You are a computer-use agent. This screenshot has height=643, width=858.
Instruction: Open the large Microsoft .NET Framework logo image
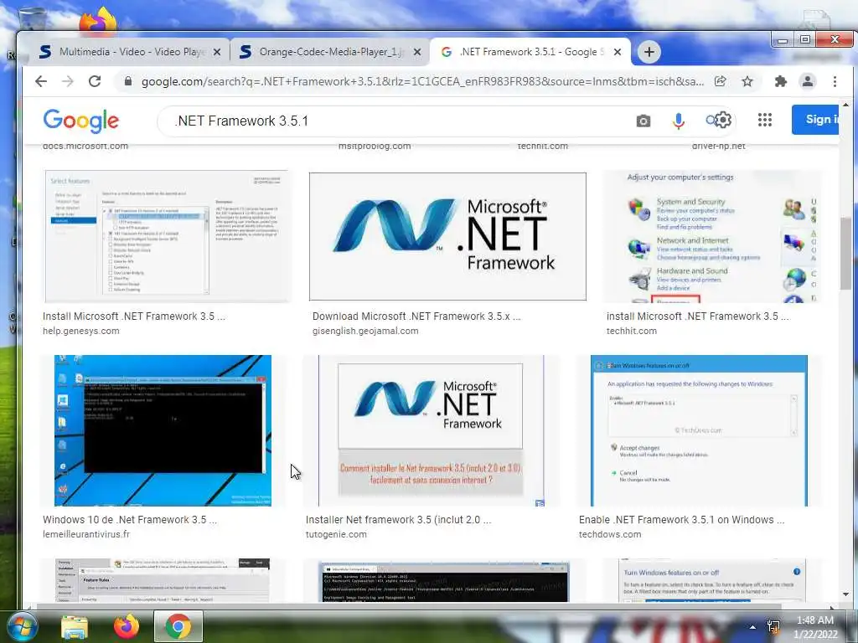(x=447, y=236)
